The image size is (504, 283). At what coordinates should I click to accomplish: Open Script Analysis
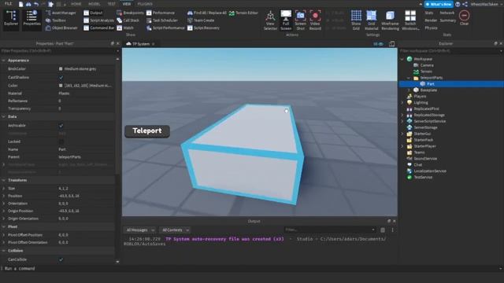coord(98,20)
